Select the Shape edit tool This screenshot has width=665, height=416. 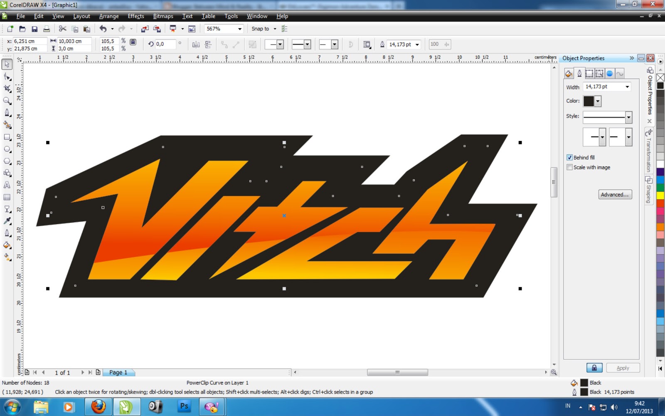tap(7, 77)
